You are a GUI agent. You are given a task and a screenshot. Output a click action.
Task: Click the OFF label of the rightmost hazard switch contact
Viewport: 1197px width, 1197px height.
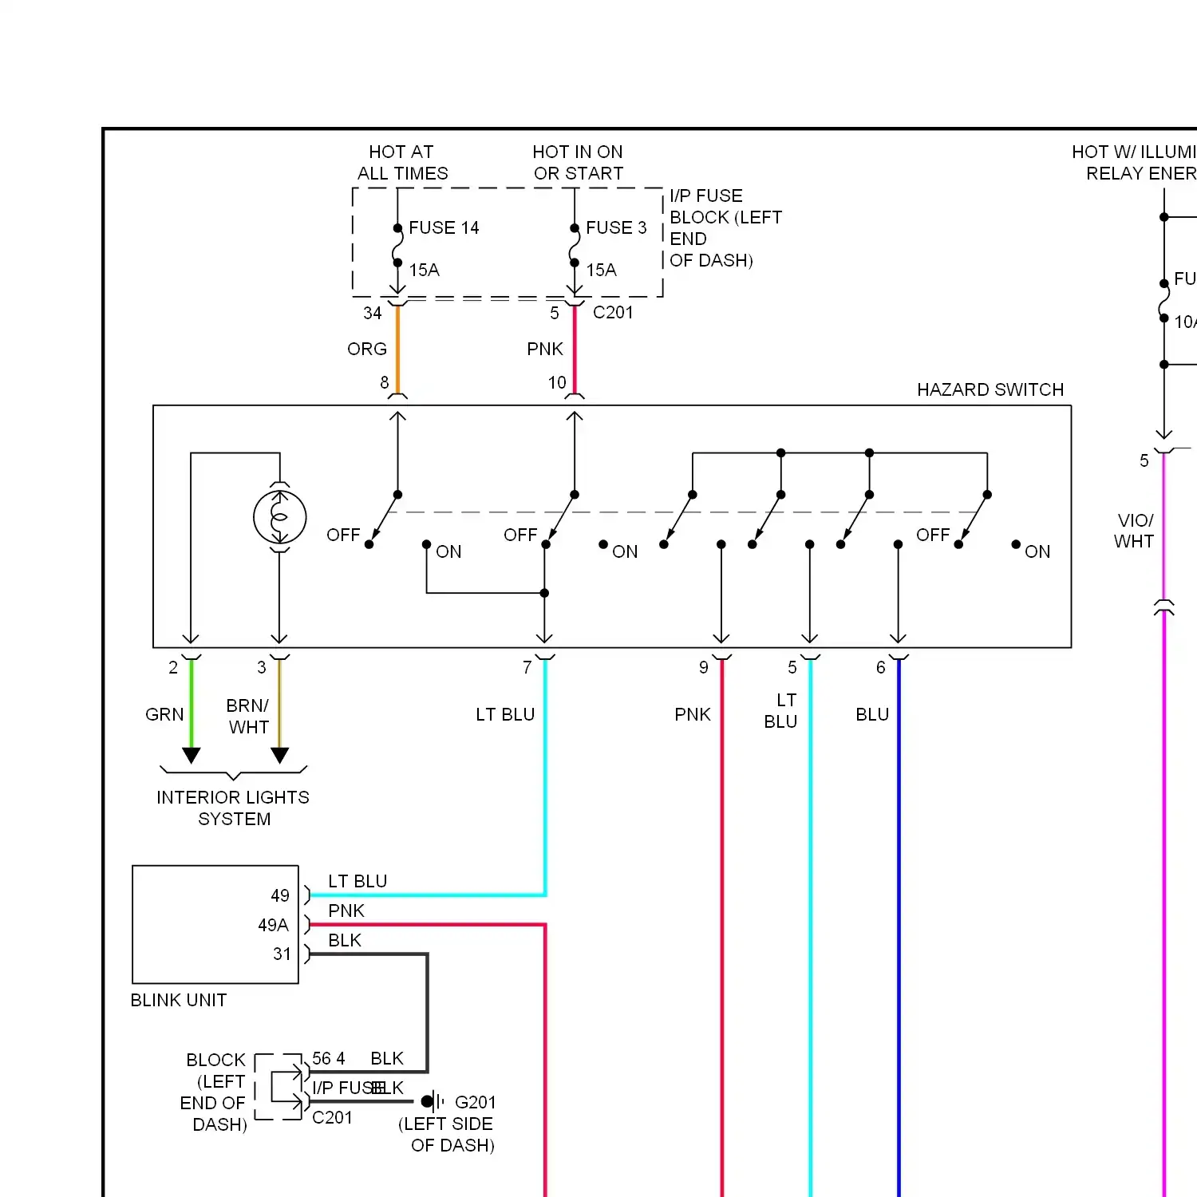[933, 535]
